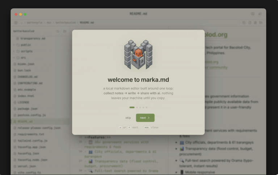Click the book-shaped icon in title bar
The width and height of the screenshot is (278, 175).
click(x=253, y=14)
